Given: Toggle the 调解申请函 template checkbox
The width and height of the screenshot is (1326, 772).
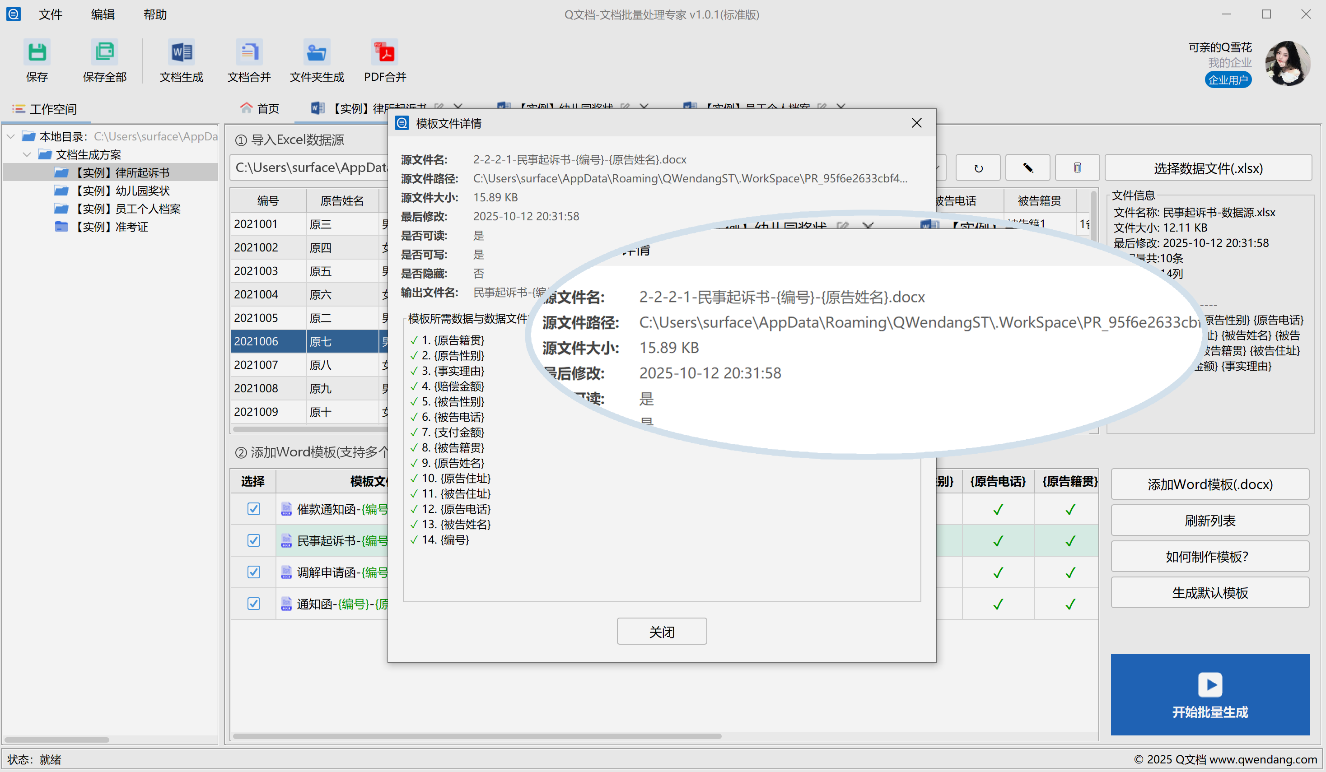Looking at the screenshot, I should click(x=254, y=572).
